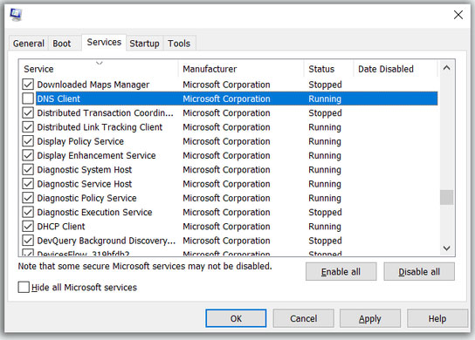Image resolution: width=475 pixels, height=340 pixels.
Task: Select 'Diagnostic Policy Service' name text
Action: [x=86, y=199]
